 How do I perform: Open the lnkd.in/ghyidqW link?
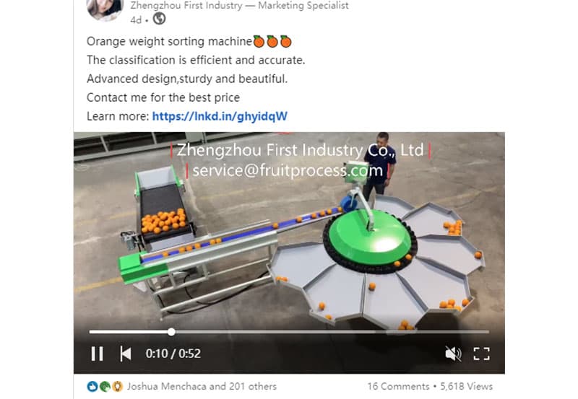point(220,116)
